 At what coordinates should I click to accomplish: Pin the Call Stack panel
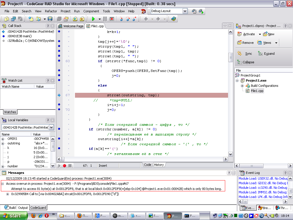pyautogui.click(x=48, y=26)
